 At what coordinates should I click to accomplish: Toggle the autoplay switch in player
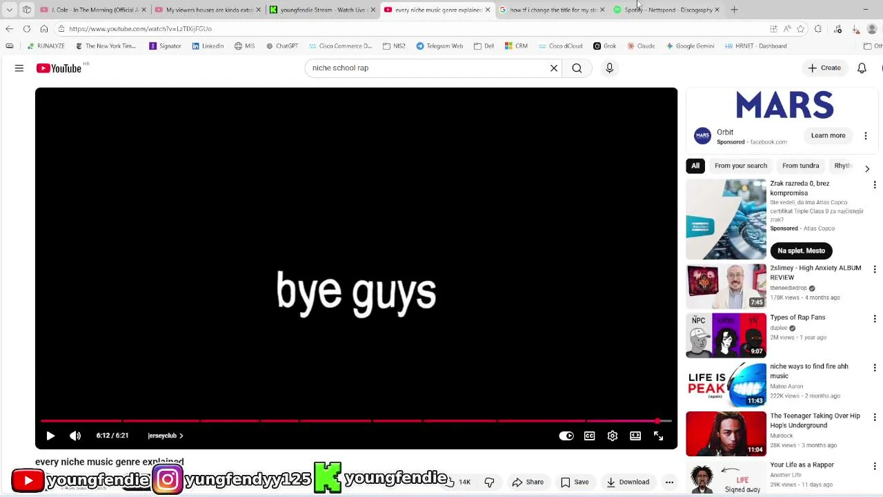(566, 436)
